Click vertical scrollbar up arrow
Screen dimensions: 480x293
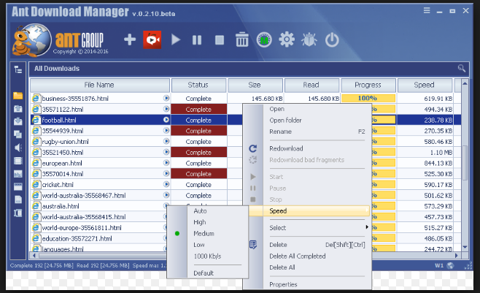pos(465,83)
